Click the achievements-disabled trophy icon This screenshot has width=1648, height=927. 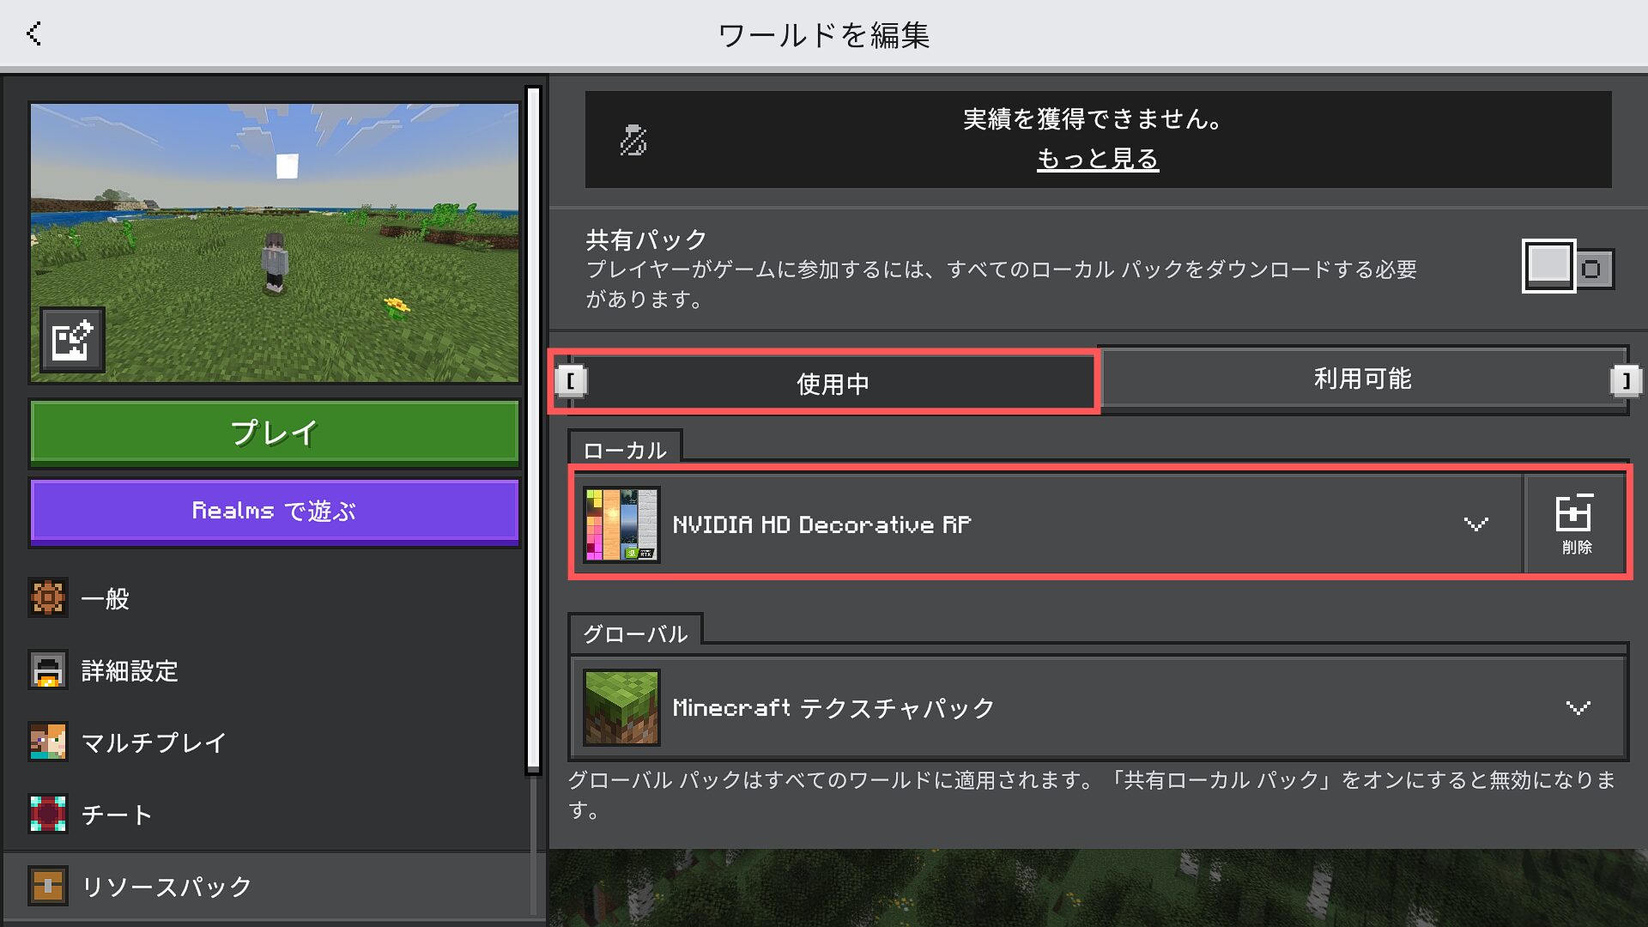click(633, 140)
